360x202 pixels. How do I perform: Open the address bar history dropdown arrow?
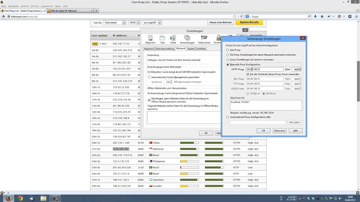(x=238, y=17)
